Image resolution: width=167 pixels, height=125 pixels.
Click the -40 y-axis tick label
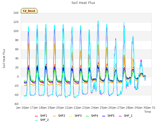click(x=16, y=95)
